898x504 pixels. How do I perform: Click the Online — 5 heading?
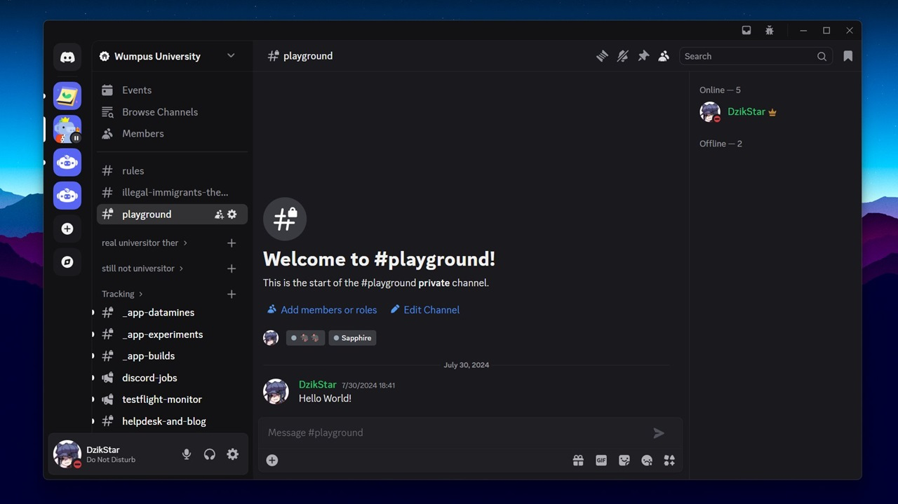(720, 90)
